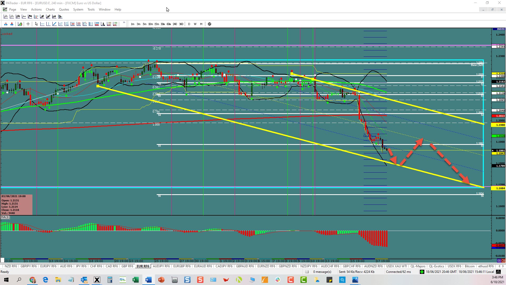Switch to Bitcoin tab
This screenshot has height=285, width=506.
coord(470,266)
